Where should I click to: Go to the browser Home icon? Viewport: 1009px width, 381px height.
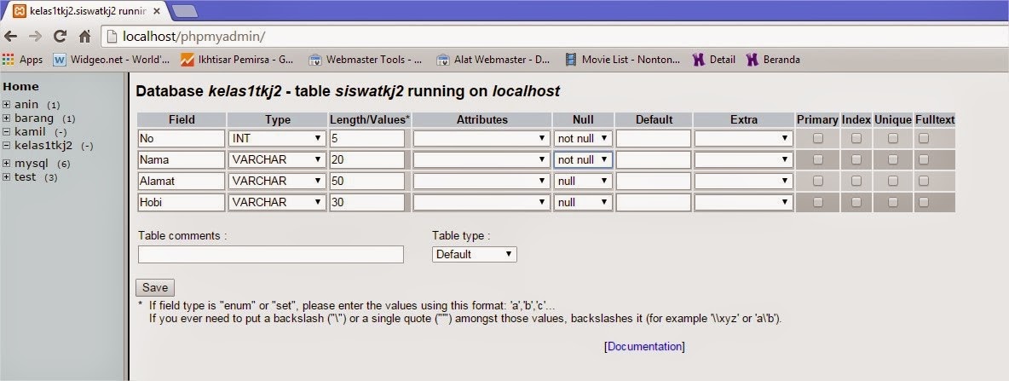pyautogui.click(x=84, y=36)
